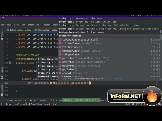Image resolution: width=162 pixels, height=121 pixels.
Task: Open the Code menu
Action: point(24,16)
